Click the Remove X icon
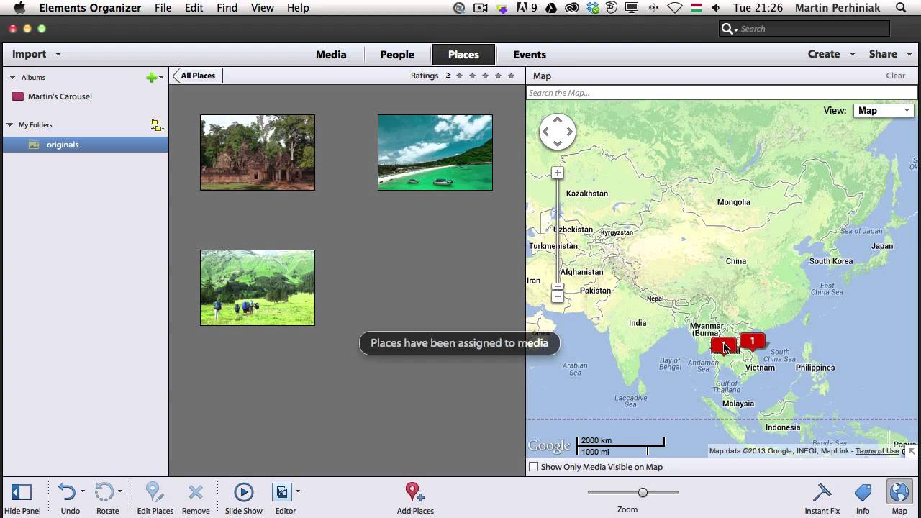The image size is (921, 518). [196, 492]
